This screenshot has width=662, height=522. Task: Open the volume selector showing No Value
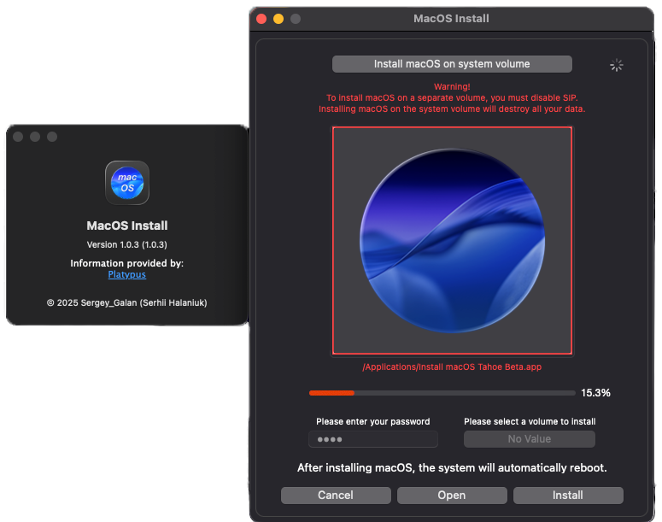pyautogui.click(x=530, y=439)
